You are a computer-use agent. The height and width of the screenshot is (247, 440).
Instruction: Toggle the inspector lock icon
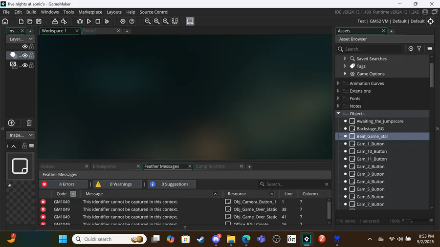tap(24, 146)
